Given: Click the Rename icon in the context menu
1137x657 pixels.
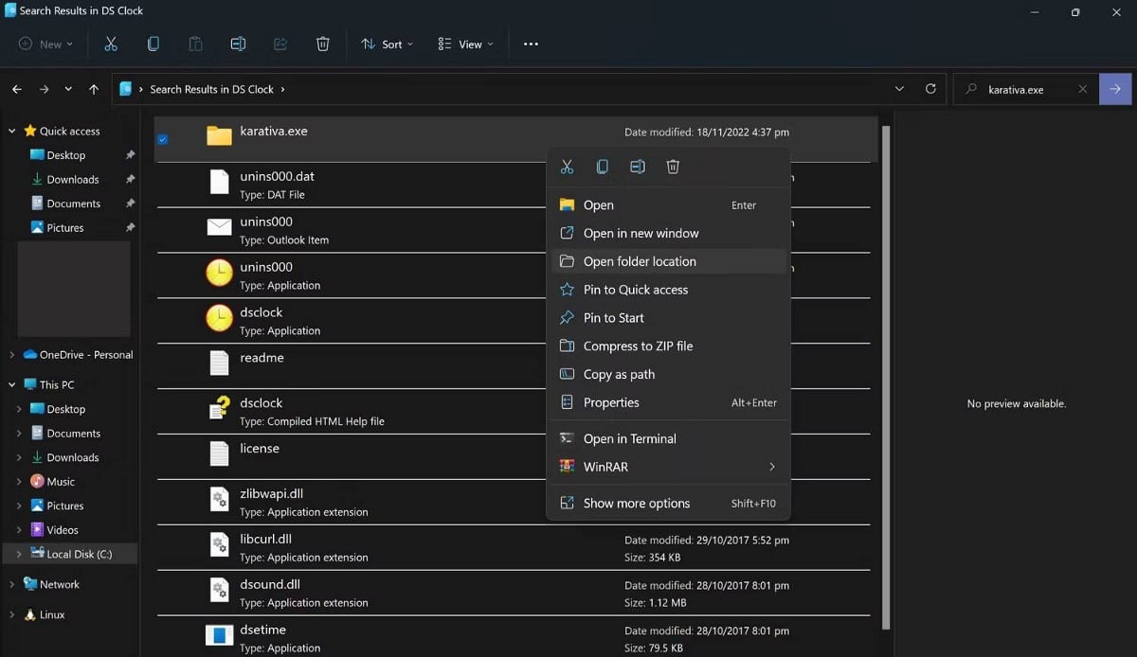Looking at the screenshot, I should click(x=638, y=167).
